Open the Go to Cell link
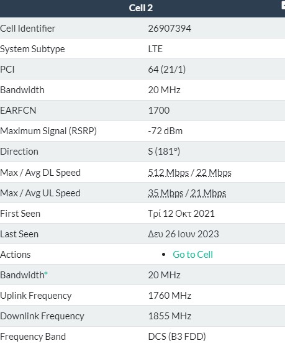 192,255
